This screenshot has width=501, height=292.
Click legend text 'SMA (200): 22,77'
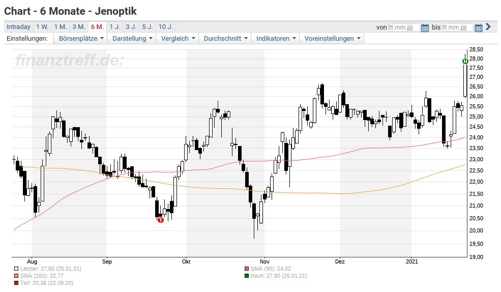(x=42, y=276)
